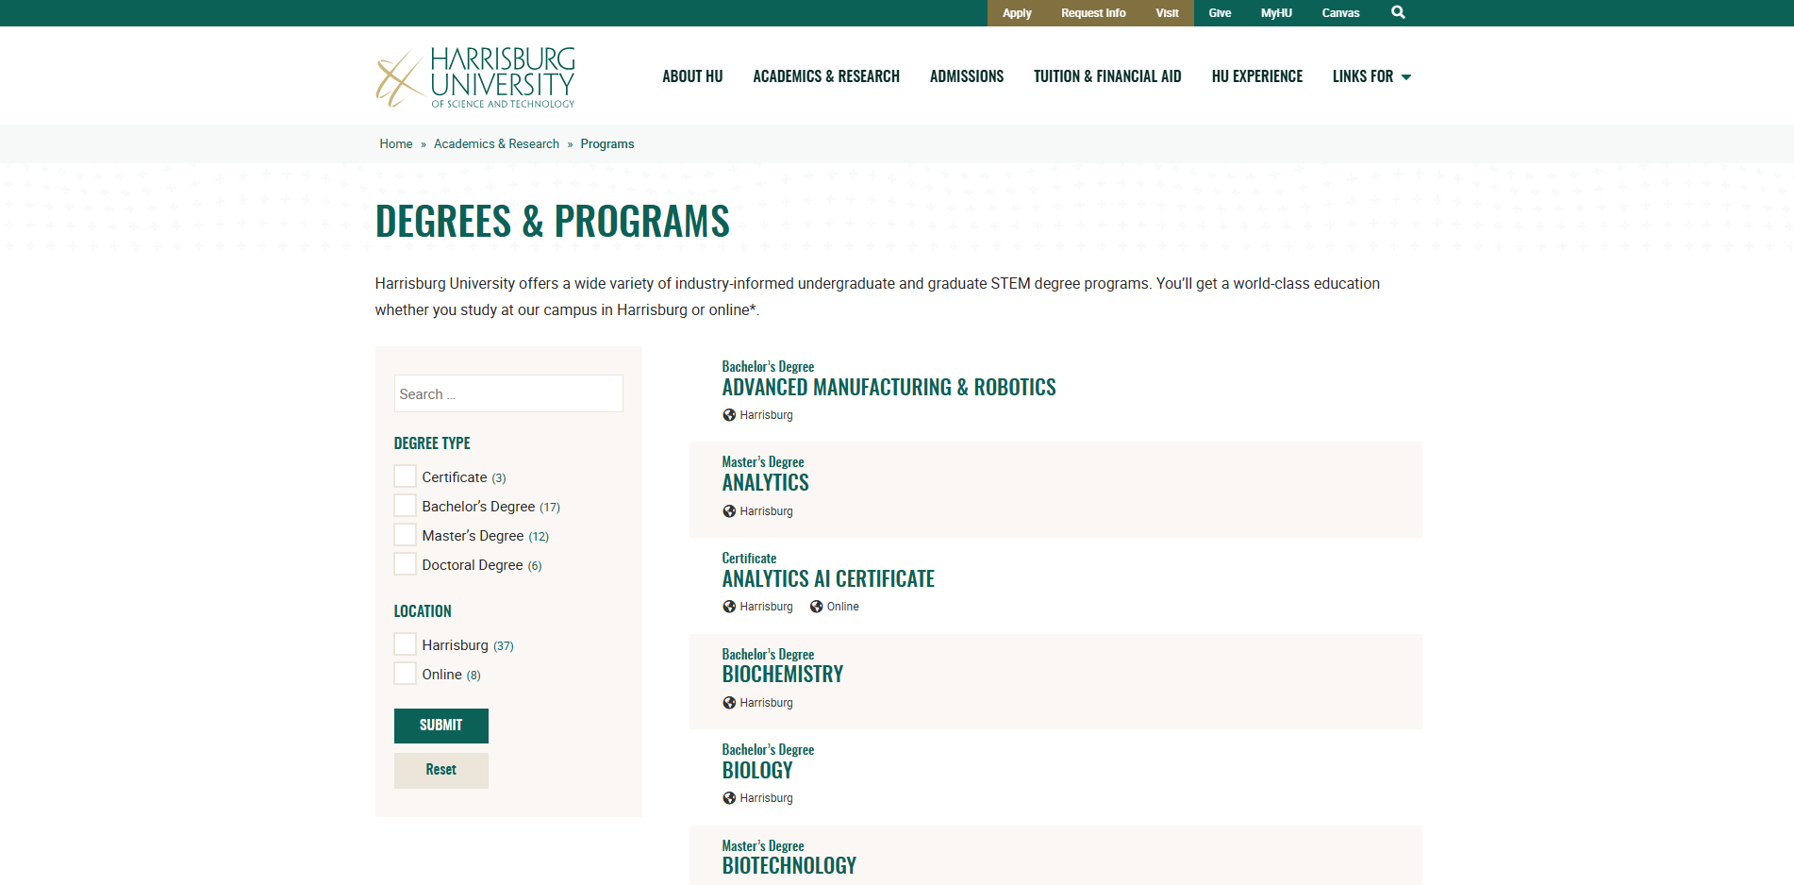1794x885 pixels.
Task: Tick the Online location checkbox
Action: pyautogui.click(x=405, y=674)
